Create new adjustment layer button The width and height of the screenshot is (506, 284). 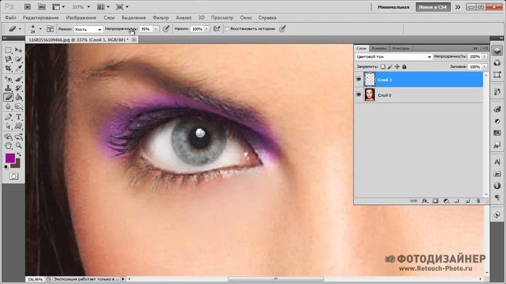tap(446, 201)
